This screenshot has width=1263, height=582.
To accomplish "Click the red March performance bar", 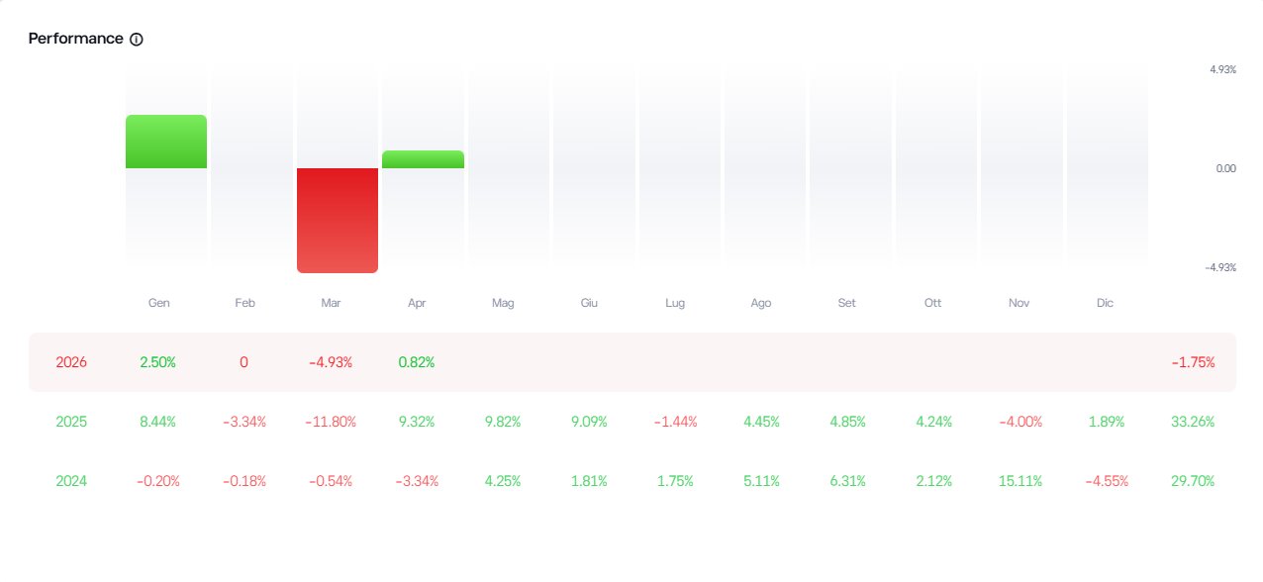I will [x=338, y=220].
